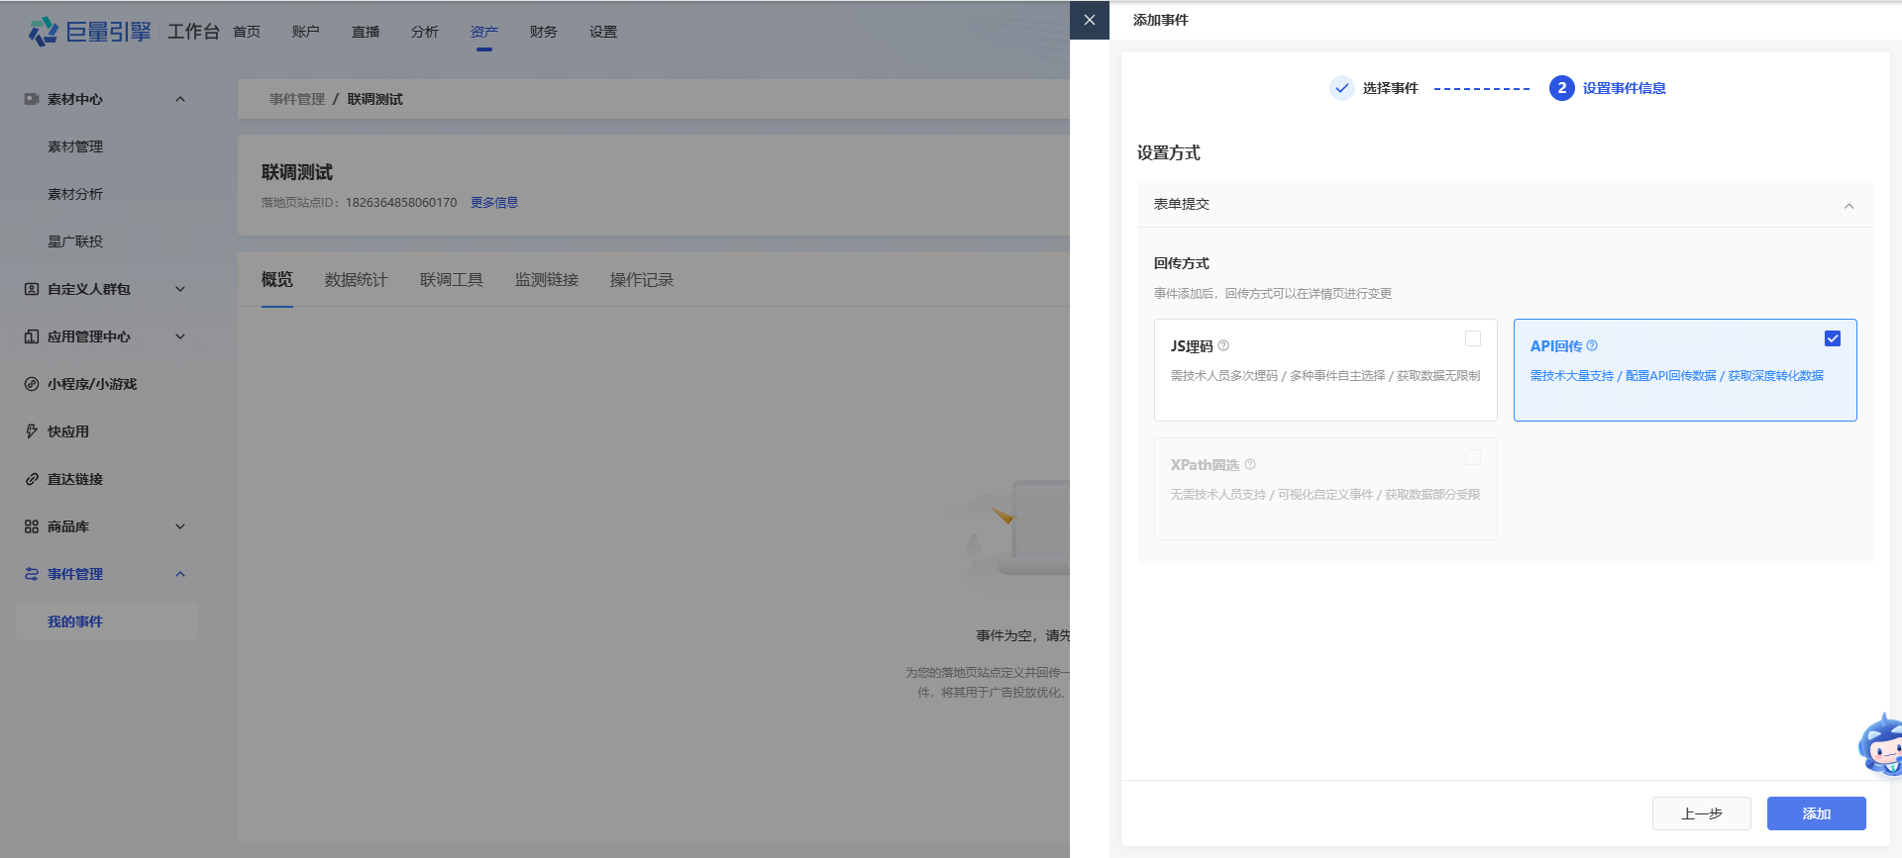Click the 直达链接 link icon
The height and width of the screenshot is (858, 1902).
click(x=32, y=479)
